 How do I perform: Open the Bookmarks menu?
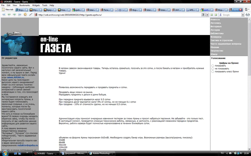pos(25,5)
